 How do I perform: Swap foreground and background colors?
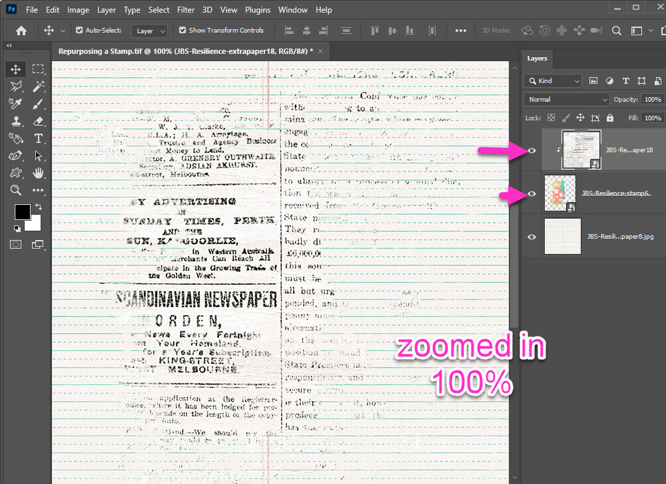39,207
